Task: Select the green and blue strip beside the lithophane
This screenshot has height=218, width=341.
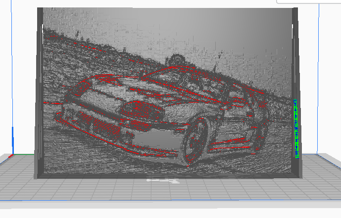Action: coord(296,129)
